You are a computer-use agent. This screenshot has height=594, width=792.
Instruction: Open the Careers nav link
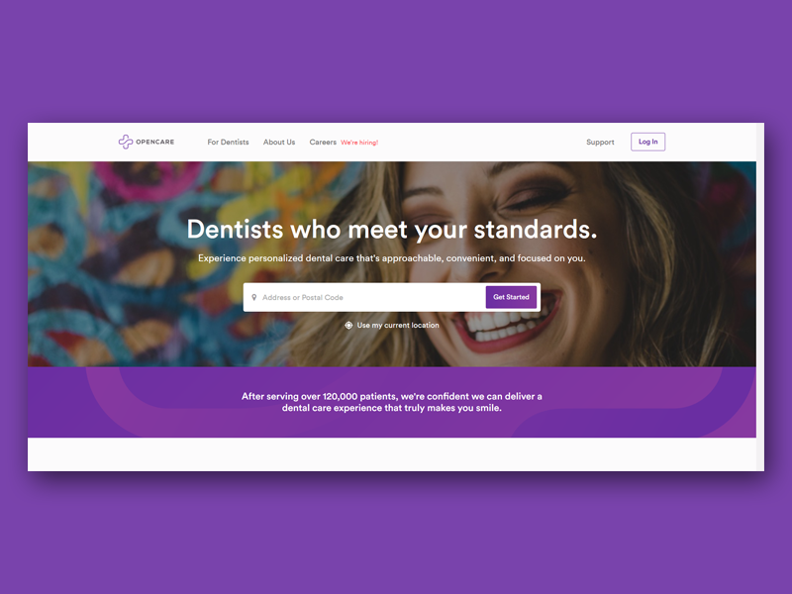click(323, 142)
